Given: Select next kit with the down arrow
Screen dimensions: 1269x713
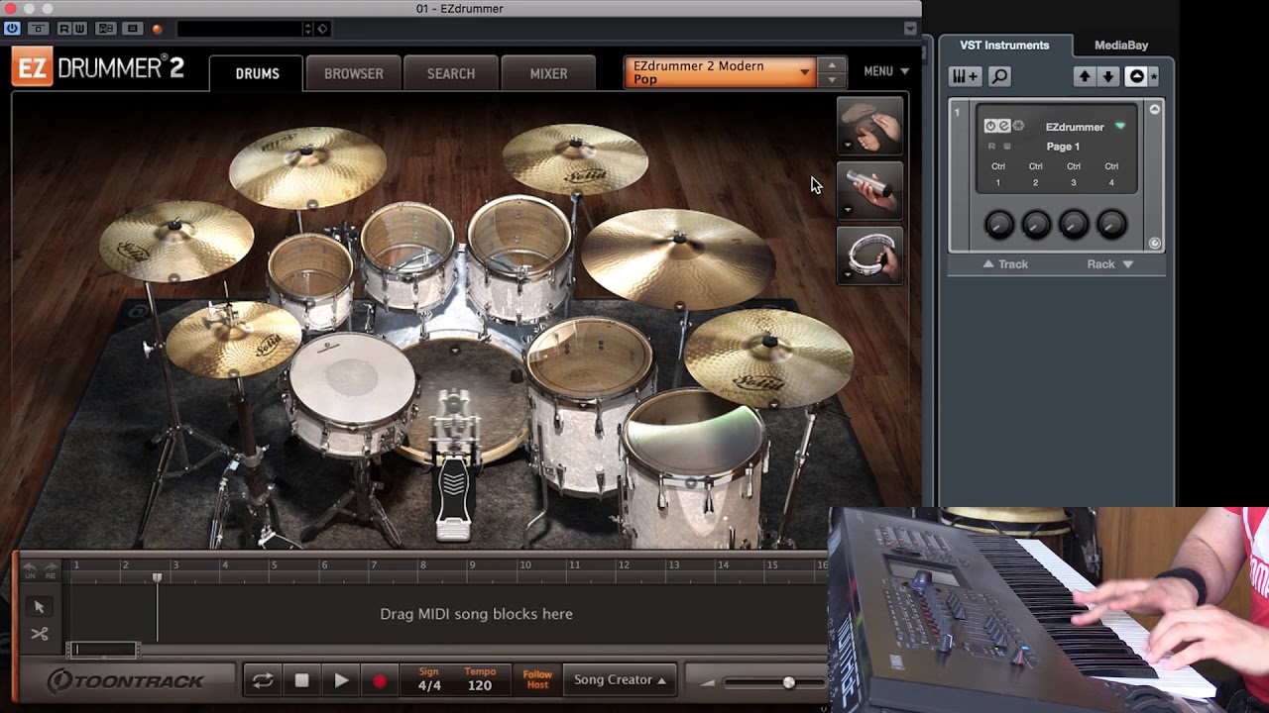Looking at the screenshot, I should point(832,79).
